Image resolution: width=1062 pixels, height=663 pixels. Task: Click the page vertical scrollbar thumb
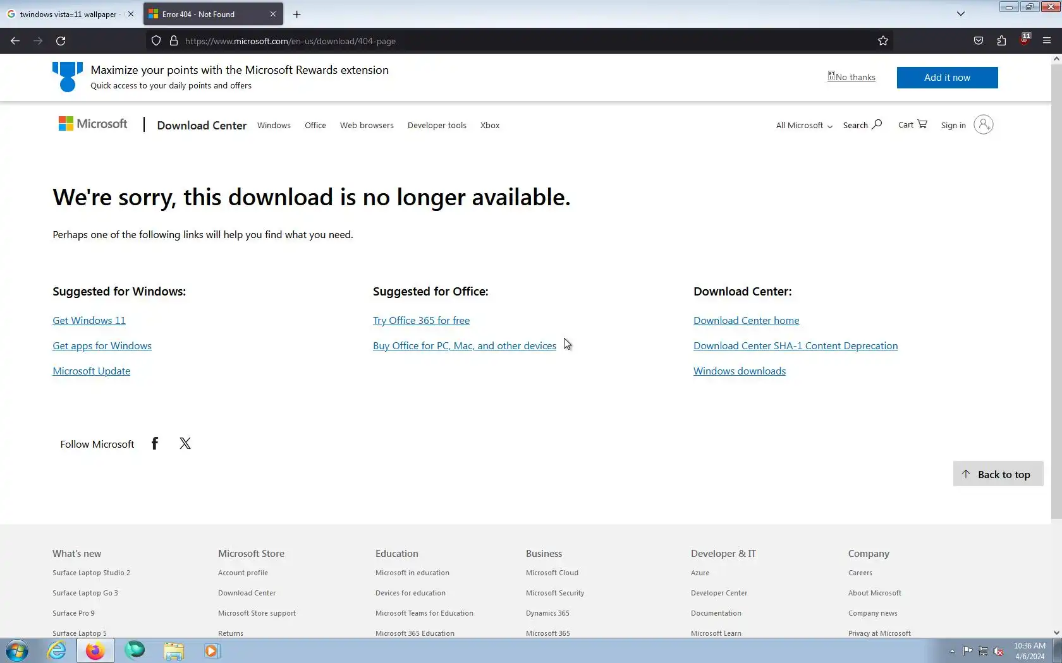[1056, 292]
